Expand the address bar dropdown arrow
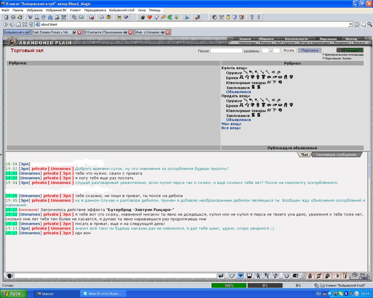The height and width of the screenshot is (298, 373). click(x=351, y=24)
